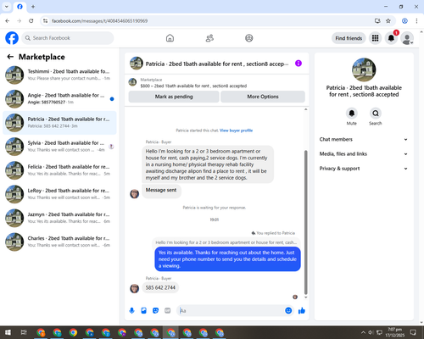Open Task View on the taskbar
Viewport: 424px width, 339px height.
pyautogui.click(x=24, y=332)
